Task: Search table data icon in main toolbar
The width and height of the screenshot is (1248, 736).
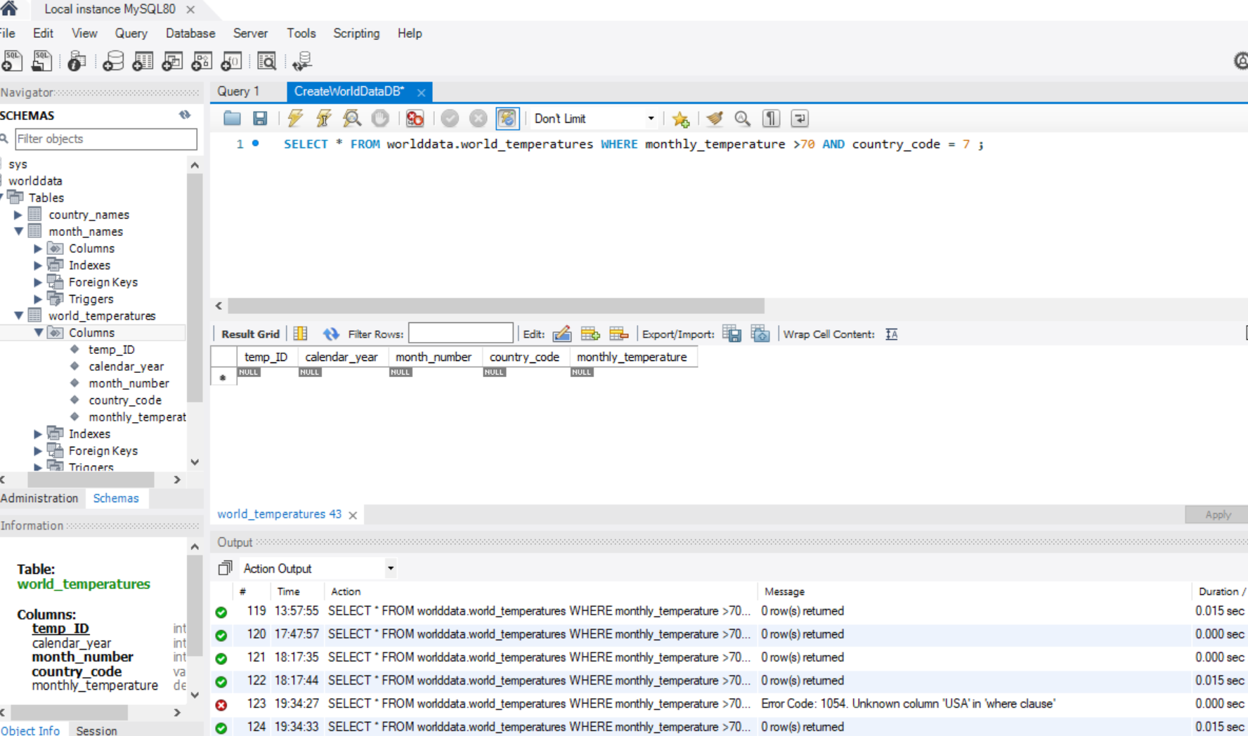Action: coord(266,61)
